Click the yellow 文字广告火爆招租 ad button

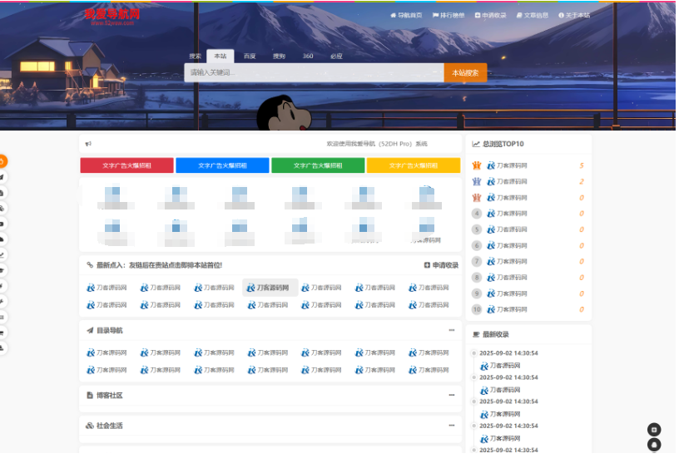(x=414, y=165)
